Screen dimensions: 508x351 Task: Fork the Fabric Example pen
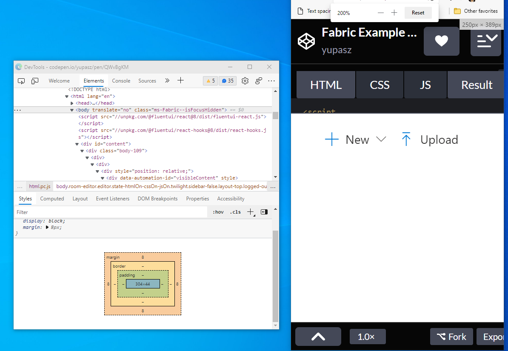pyautogui.click(x=451, y=337)
